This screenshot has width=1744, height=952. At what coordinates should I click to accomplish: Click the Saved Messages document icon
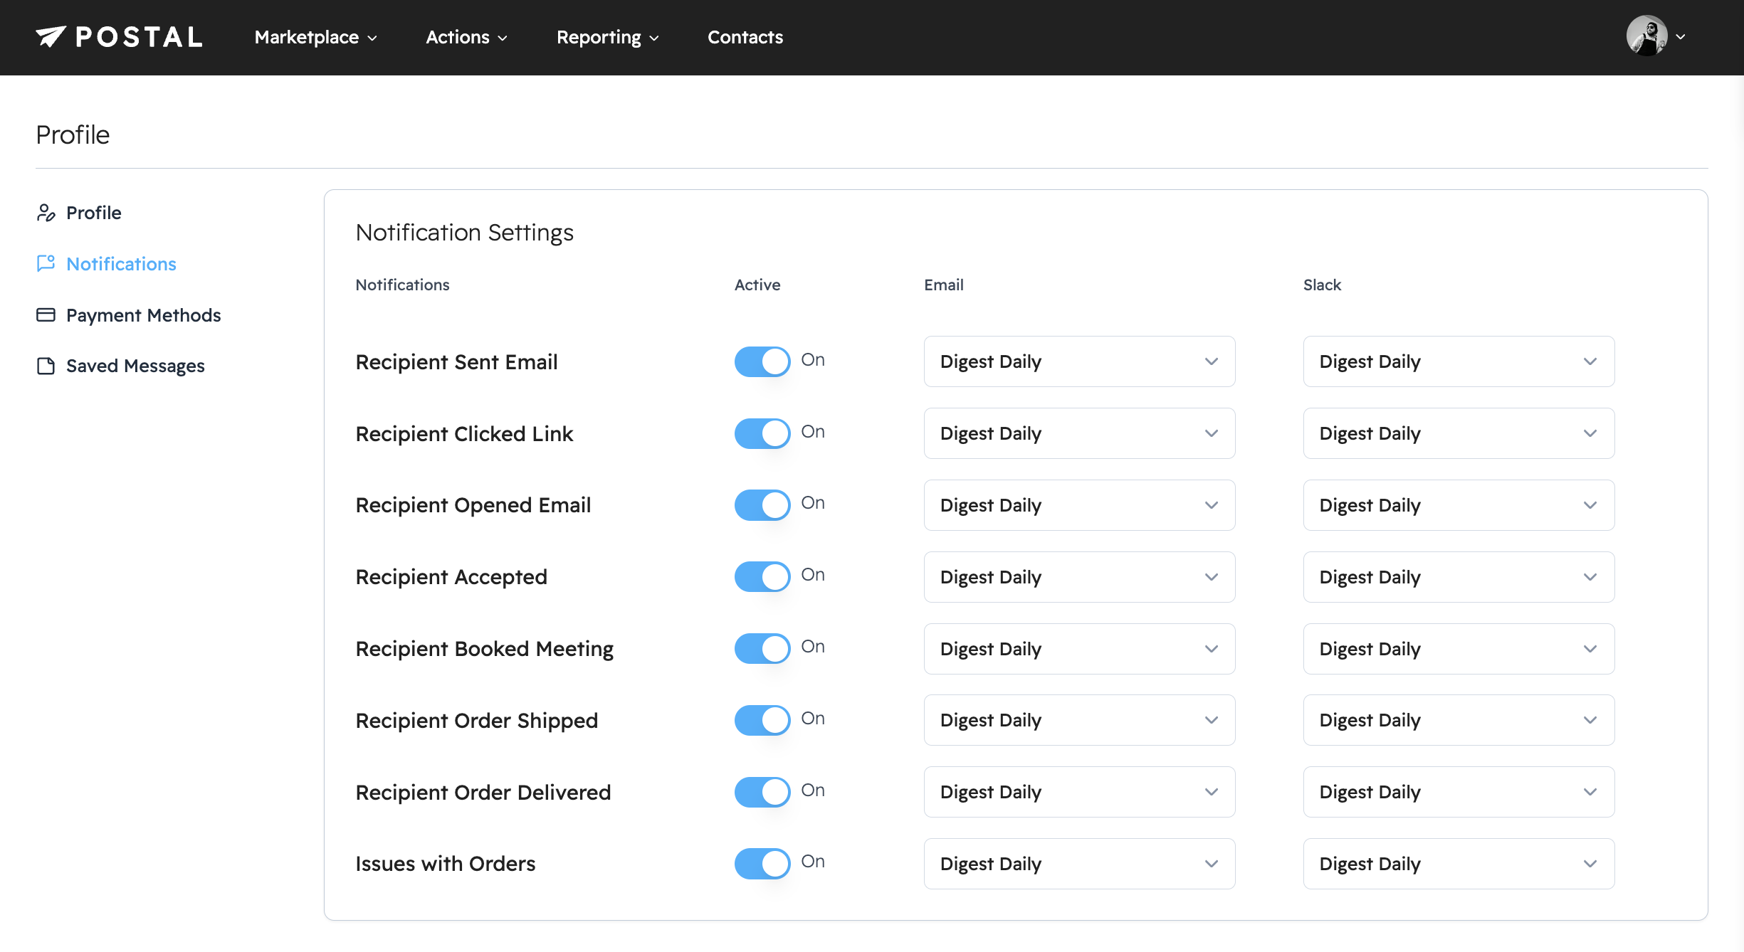point(46,366)
